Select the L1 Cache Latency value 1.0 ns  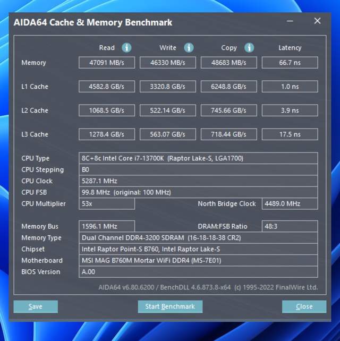click(290, 87)
